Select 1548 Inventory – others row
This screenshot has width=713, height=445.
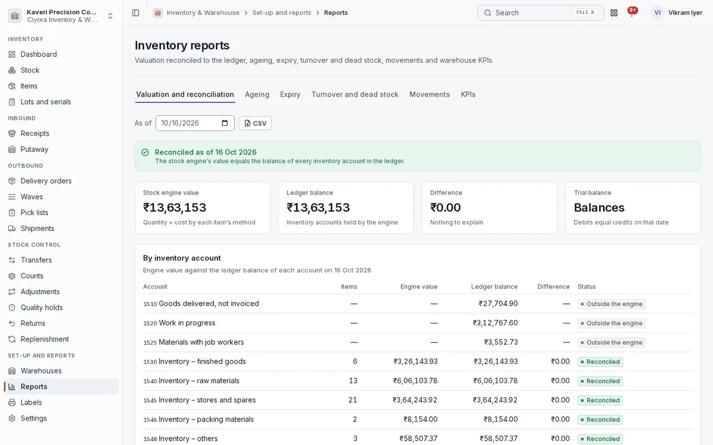(418, 438)
